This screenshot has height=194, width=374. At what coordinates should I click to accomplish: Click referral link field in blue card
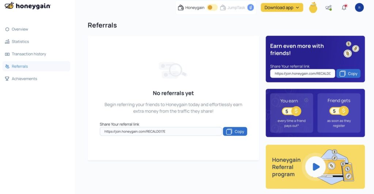tap(302, 74)
